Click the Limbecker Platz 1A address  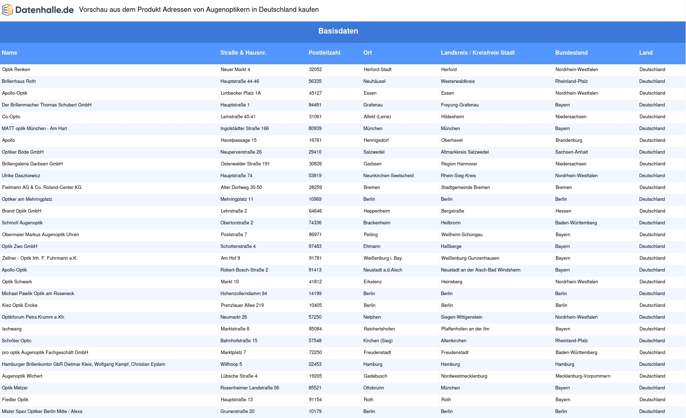tap(240, 93)
